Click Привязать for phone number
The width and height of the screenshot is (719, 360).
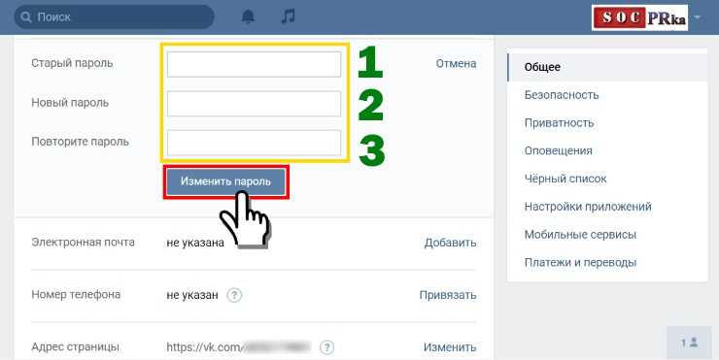coord(448,295)
